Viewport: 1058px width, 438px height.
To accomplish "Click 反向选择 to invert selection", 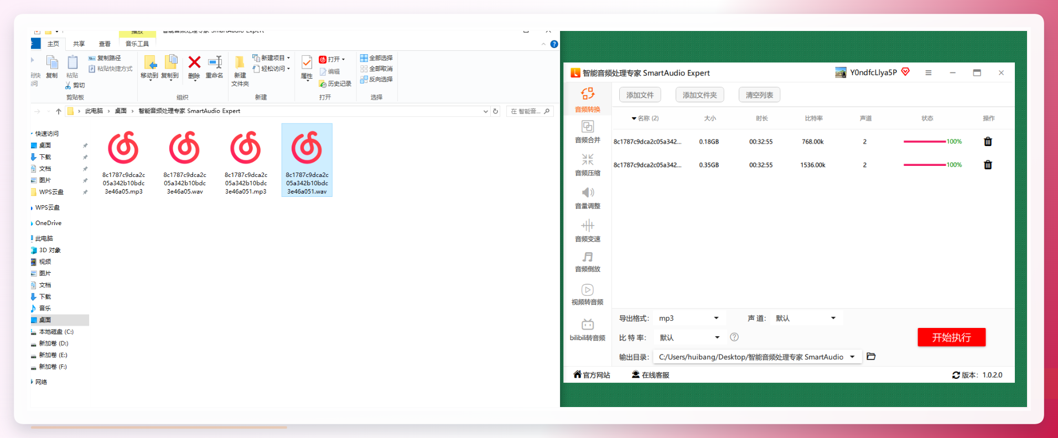I will point(376,80).
